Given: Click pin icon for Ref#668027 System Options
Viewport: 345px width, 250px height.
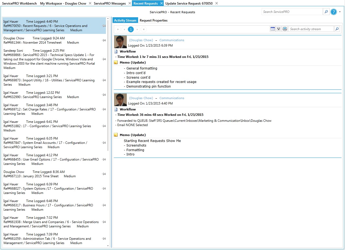Looking at the screenshot, I should tap(104, 189).
